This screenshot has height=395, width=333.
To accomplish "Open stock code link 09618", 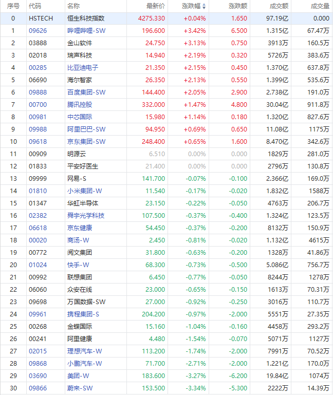I will coord(38,142).
